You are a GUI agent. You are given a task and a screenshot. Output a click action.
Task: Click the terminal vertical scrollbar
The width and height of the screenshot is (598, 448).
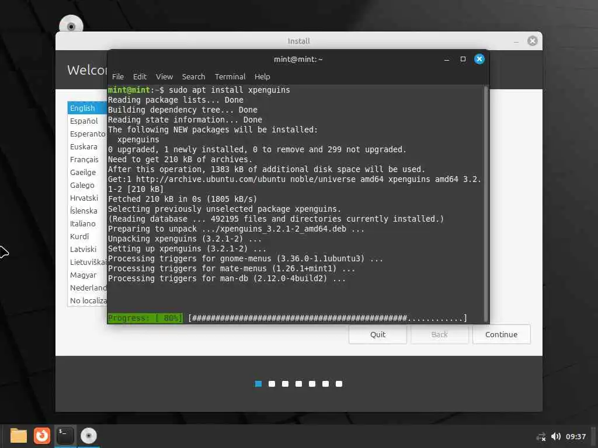485,204
